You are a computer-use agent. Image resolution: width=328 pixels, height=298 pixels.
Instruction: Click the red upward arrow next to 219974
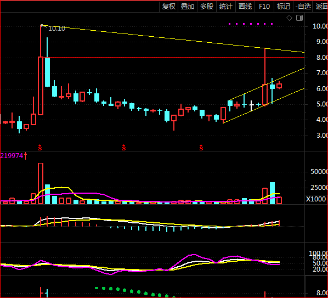point(26,156)
